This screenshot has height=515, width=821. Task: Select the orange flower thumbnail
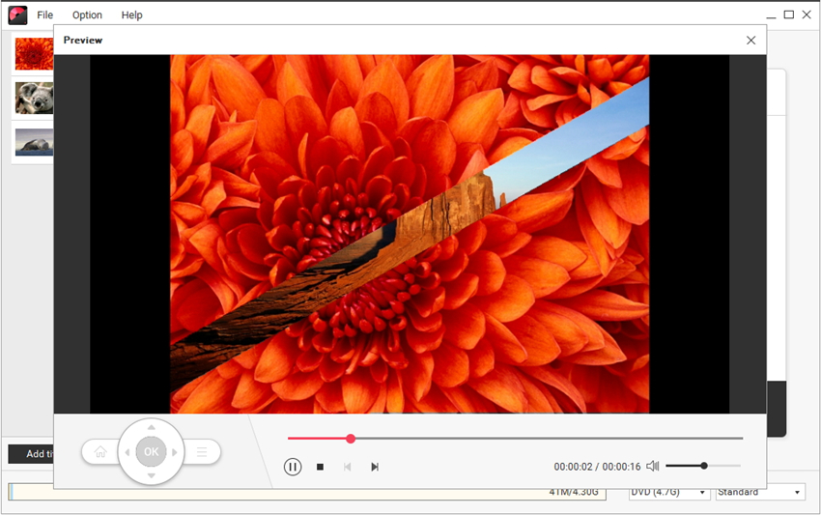point(34,54)
